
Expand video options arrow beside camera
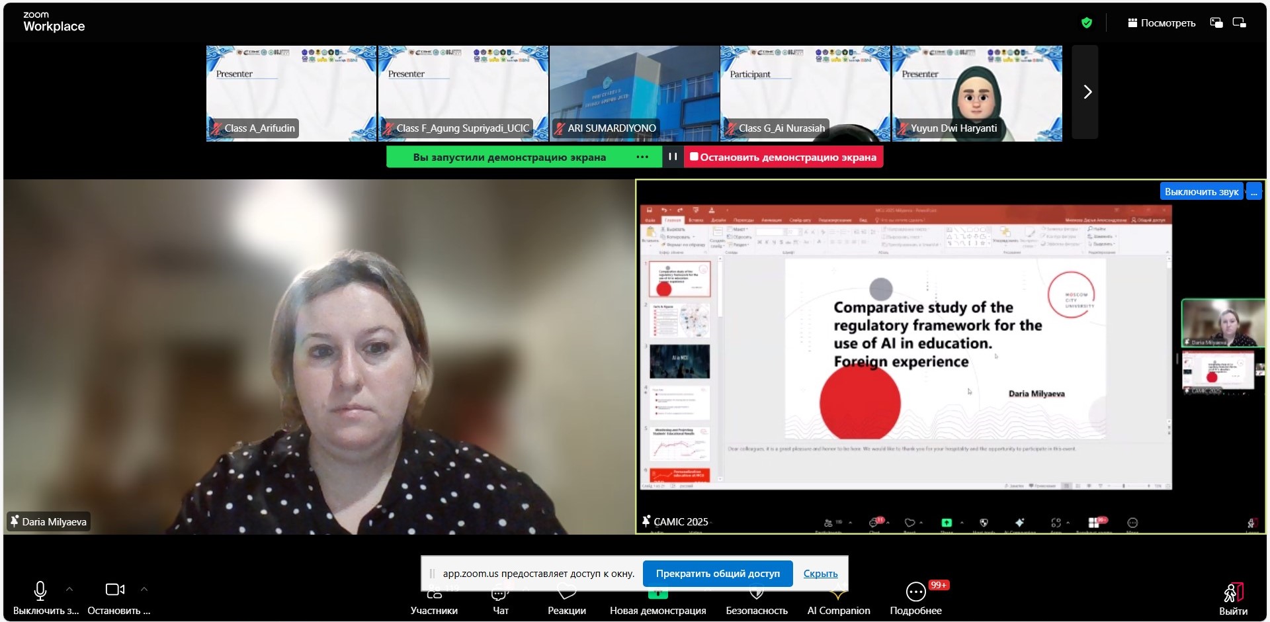coord(144,589)
